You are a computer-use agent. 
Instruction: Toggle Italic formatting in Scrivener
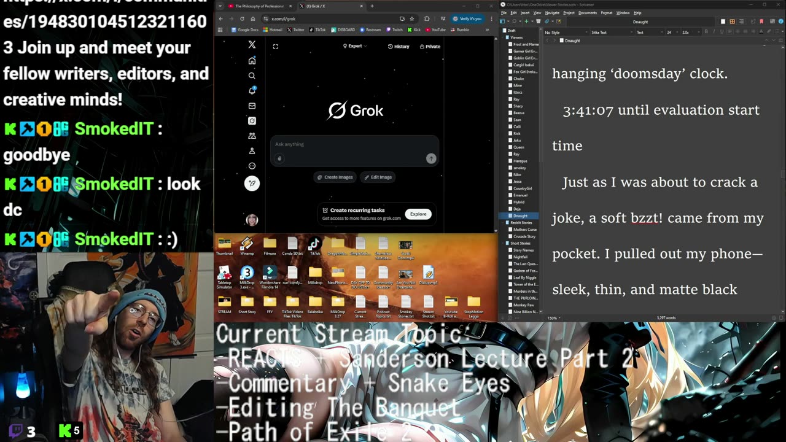click(714, 32)
